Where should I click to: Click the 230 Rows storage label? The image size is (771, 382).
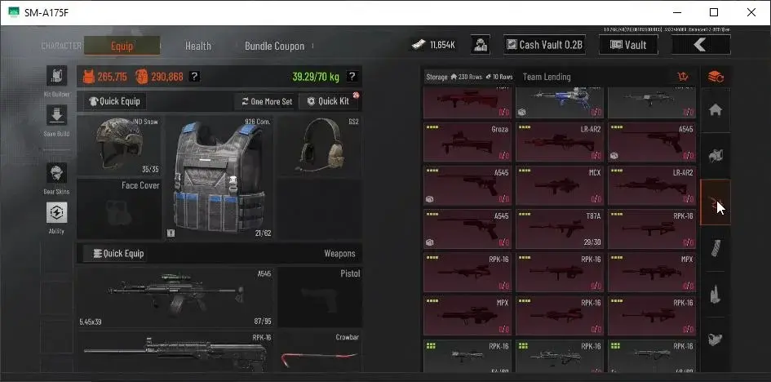(x=470, y=78)
